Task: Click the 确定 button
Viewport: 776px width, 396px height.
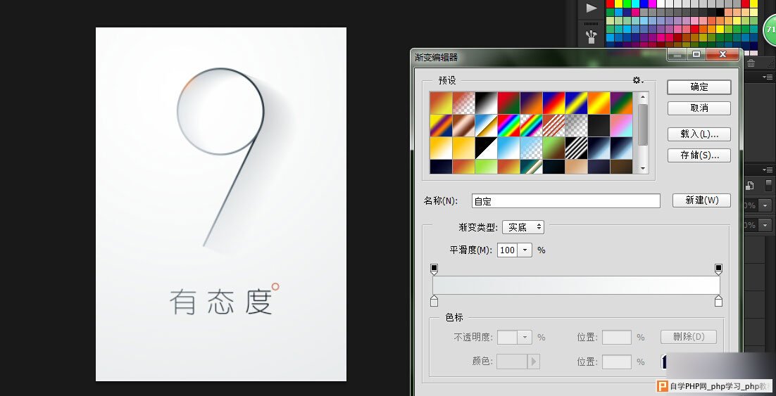Action: [x=699, y=87]
